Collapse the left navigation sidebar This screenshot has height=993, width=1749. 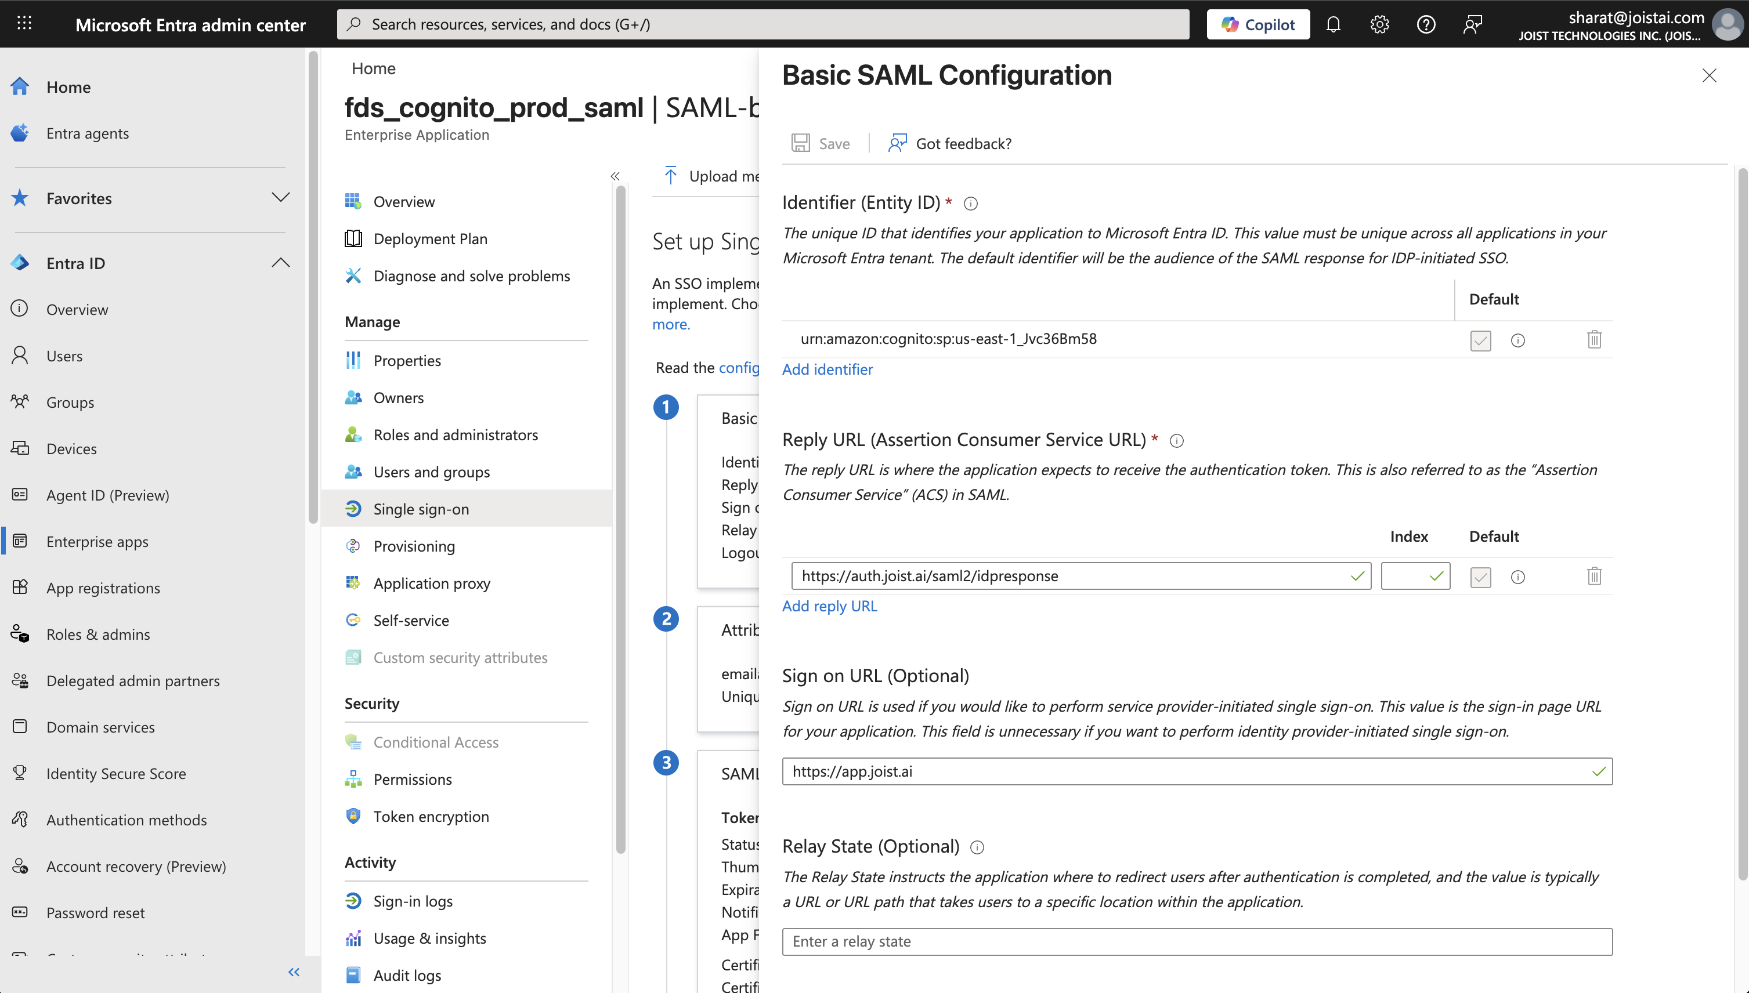[x=294, y=972]
